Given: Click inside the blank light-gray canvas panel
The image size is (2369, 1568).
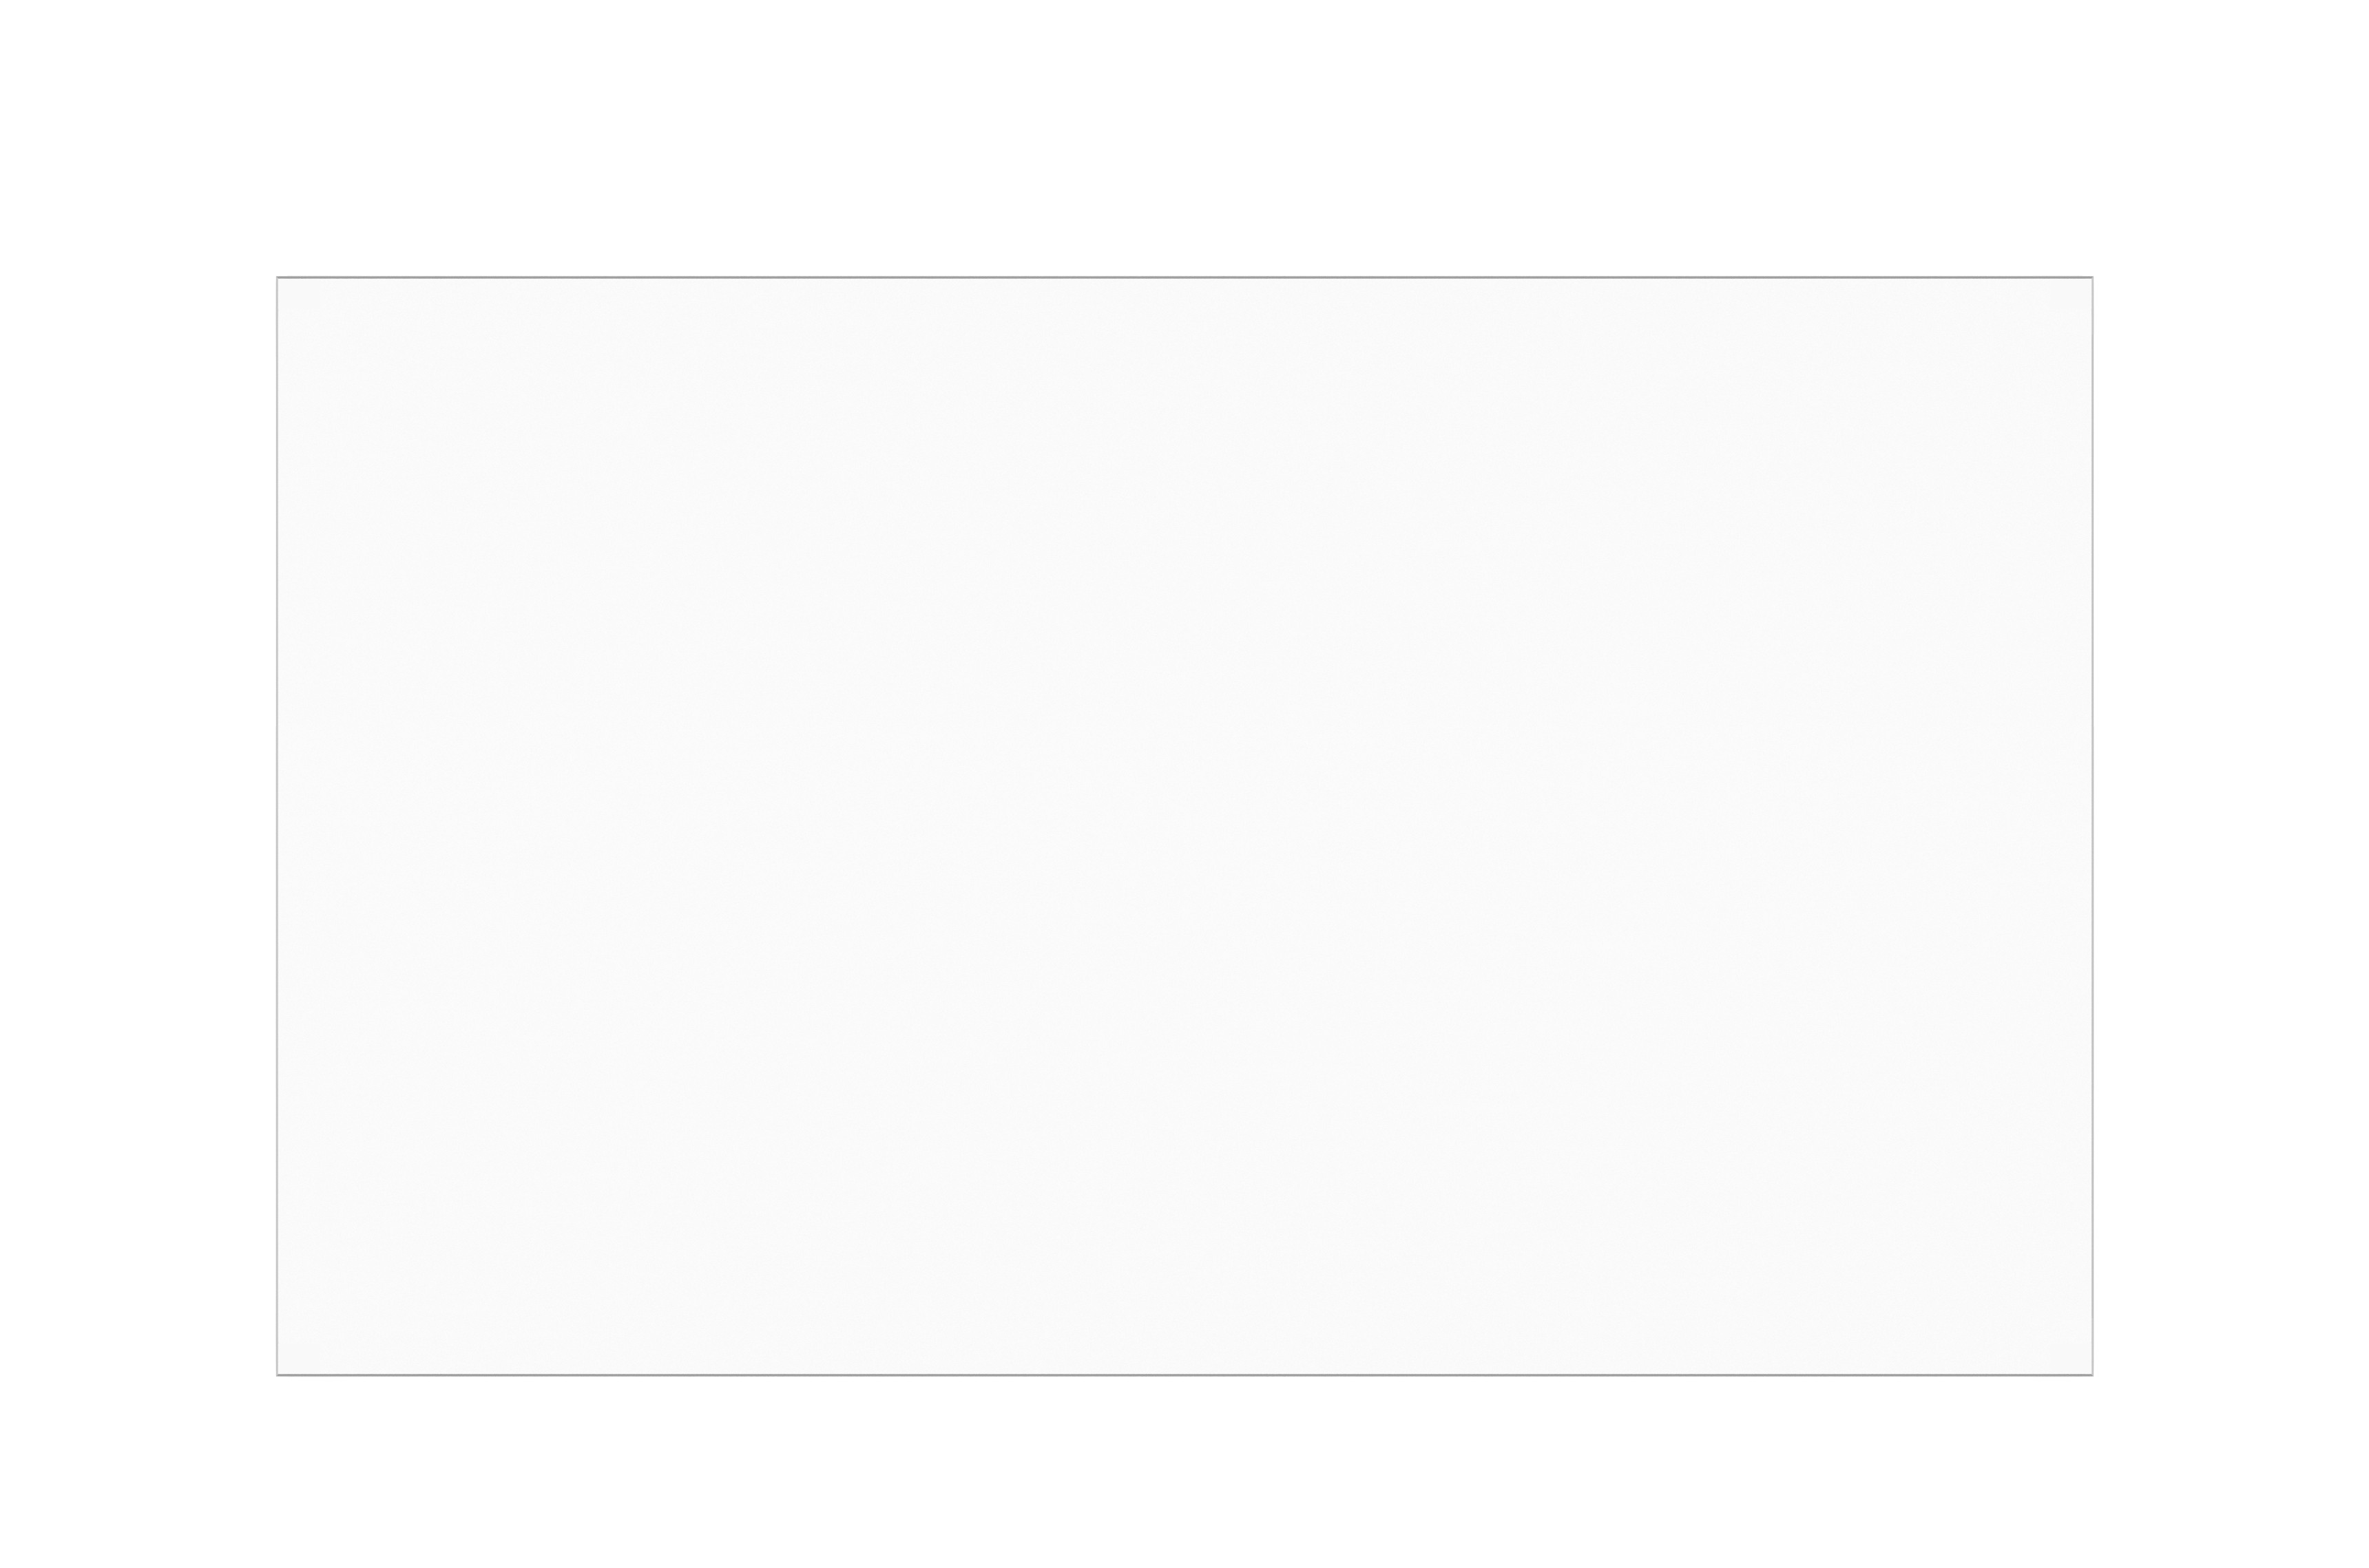Looking at the screenshot, I should 1184,825.
